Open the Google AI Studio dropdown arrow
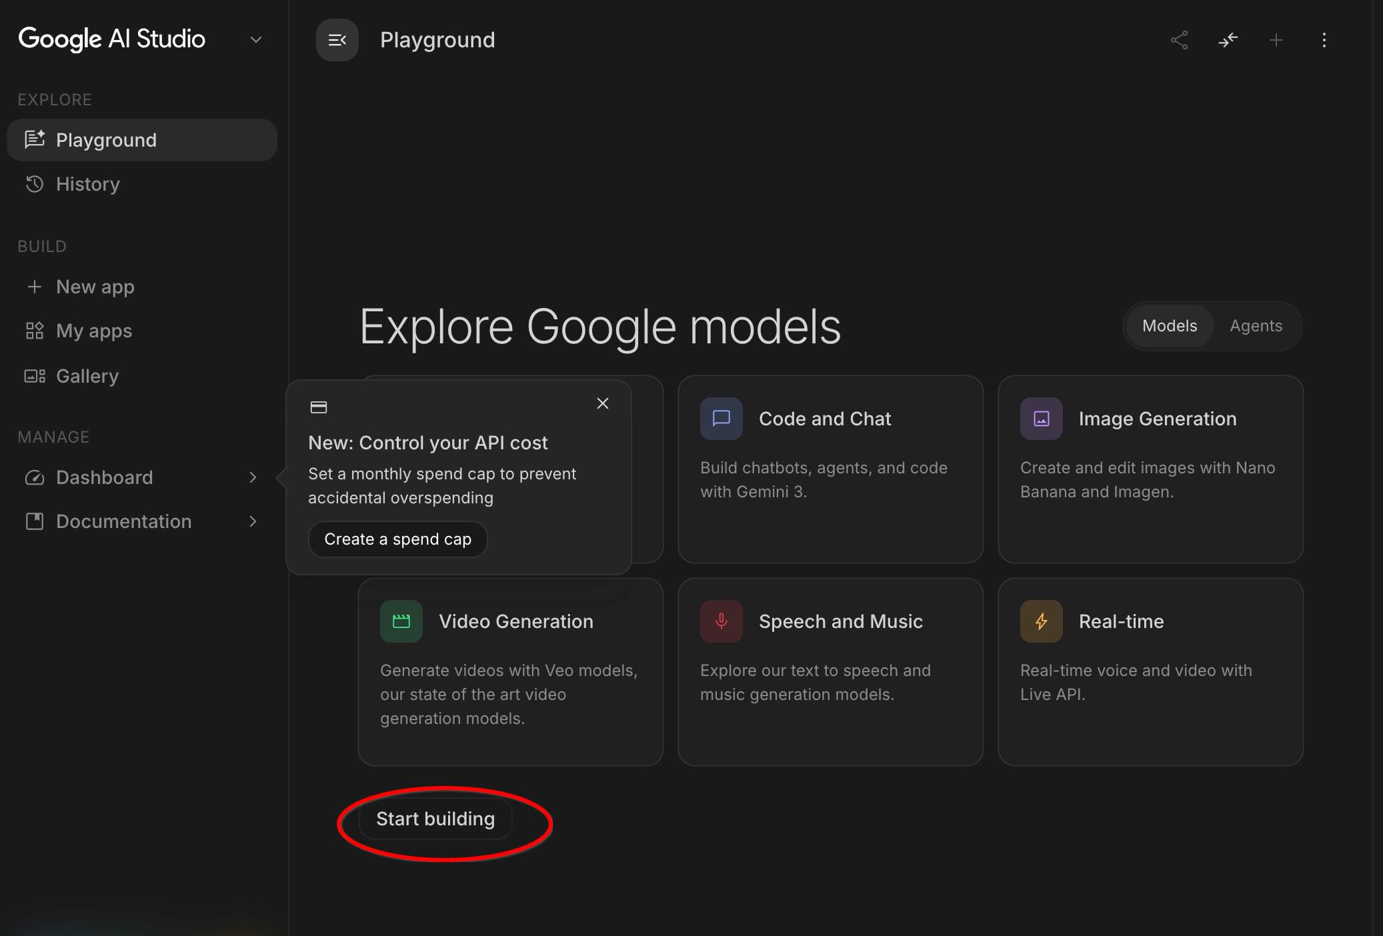This screenshot has width=1383, height=936. tap(255, 40)
